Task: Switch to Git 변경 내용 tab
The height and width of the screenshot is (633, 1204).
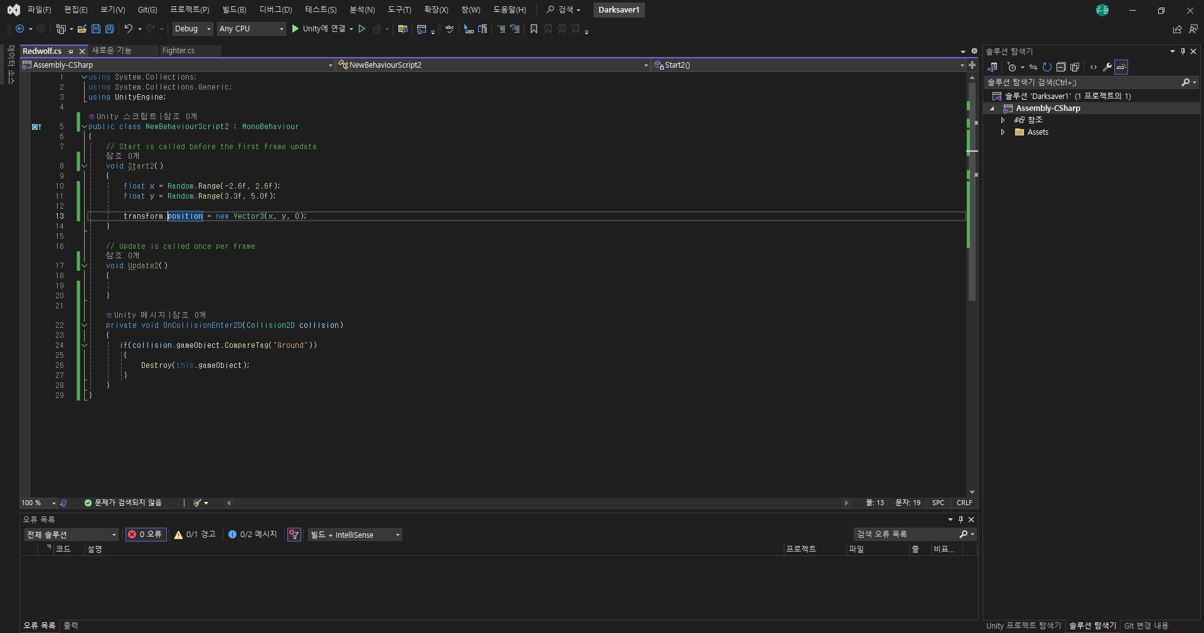Action: pyautogui.click(x=1146, y=625)
